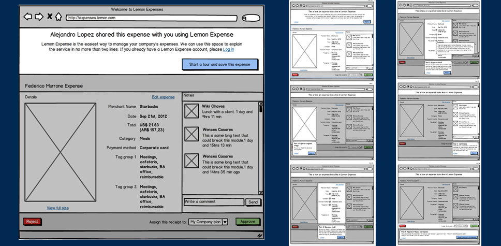Click the Tag group 2 label

(x=126, y=186)
